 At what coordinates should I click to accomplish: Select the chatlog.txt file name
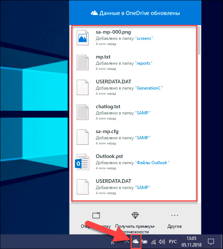[108, 106]
